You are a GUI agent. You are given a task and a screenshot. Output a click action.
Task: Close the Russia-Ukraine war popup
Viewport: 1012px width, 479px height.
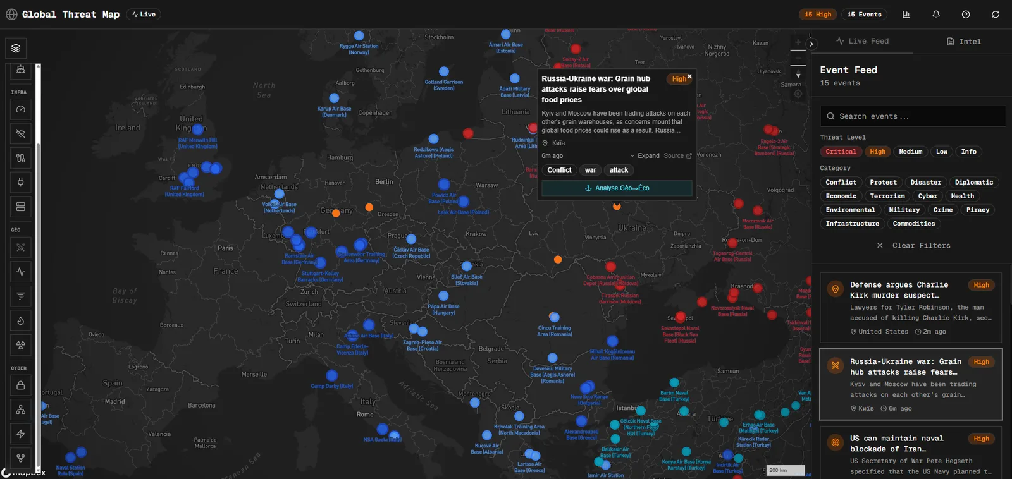[689, 76]
